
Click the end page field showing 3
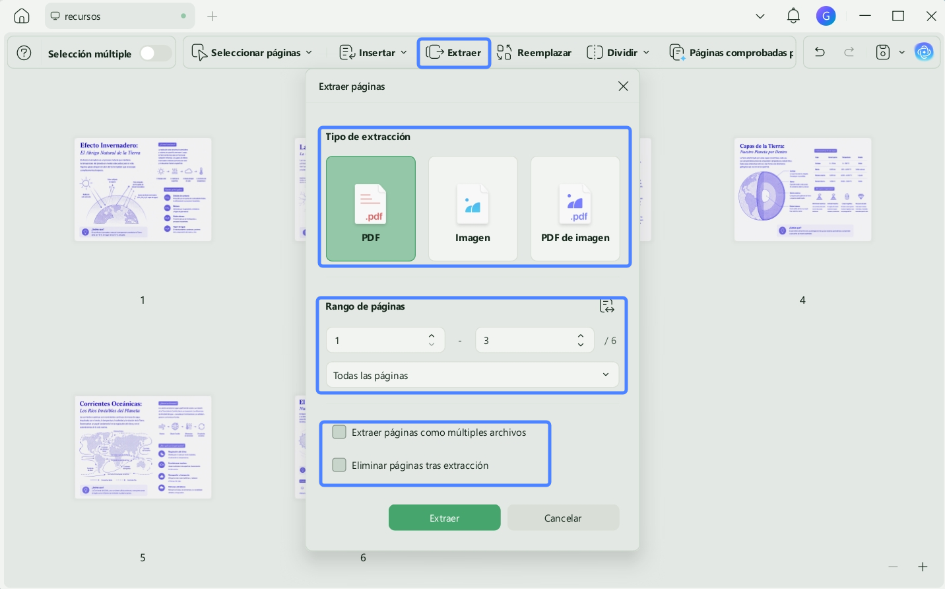535,340
